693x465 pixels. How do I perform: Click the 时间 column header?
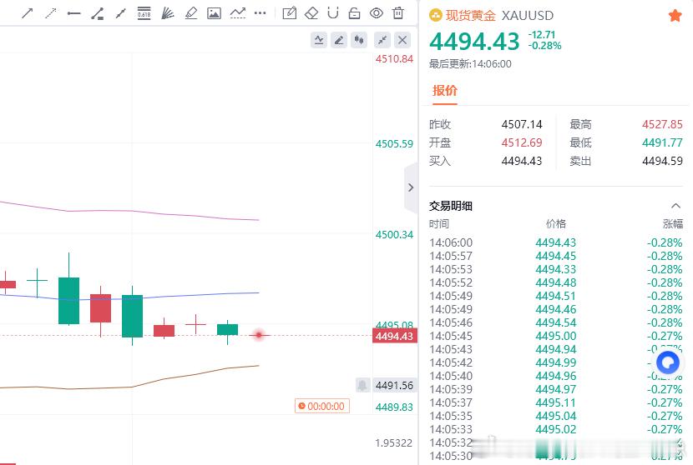(439, 223)
